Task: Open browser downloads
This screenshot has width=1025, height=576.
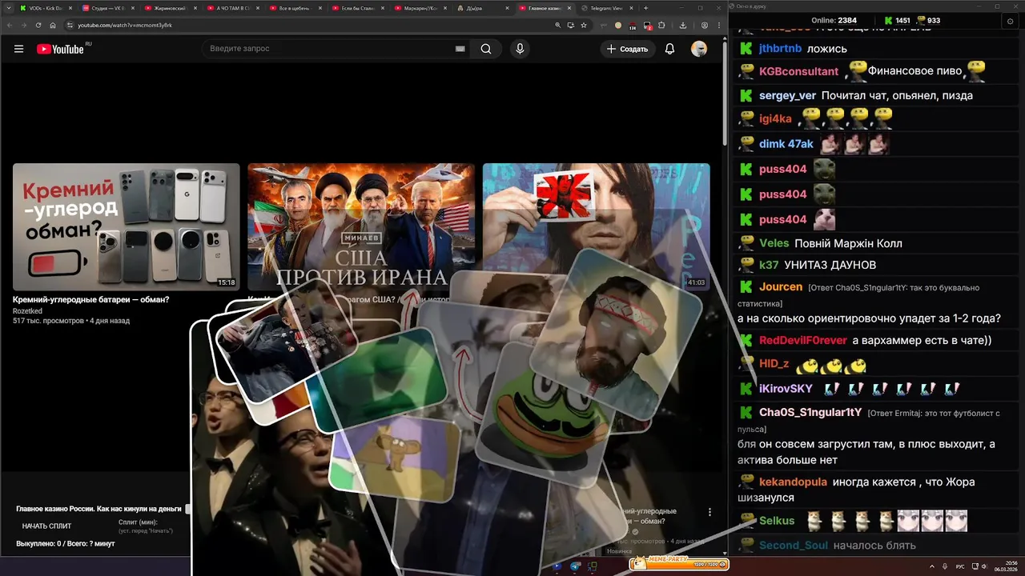Action: point(683,25)
